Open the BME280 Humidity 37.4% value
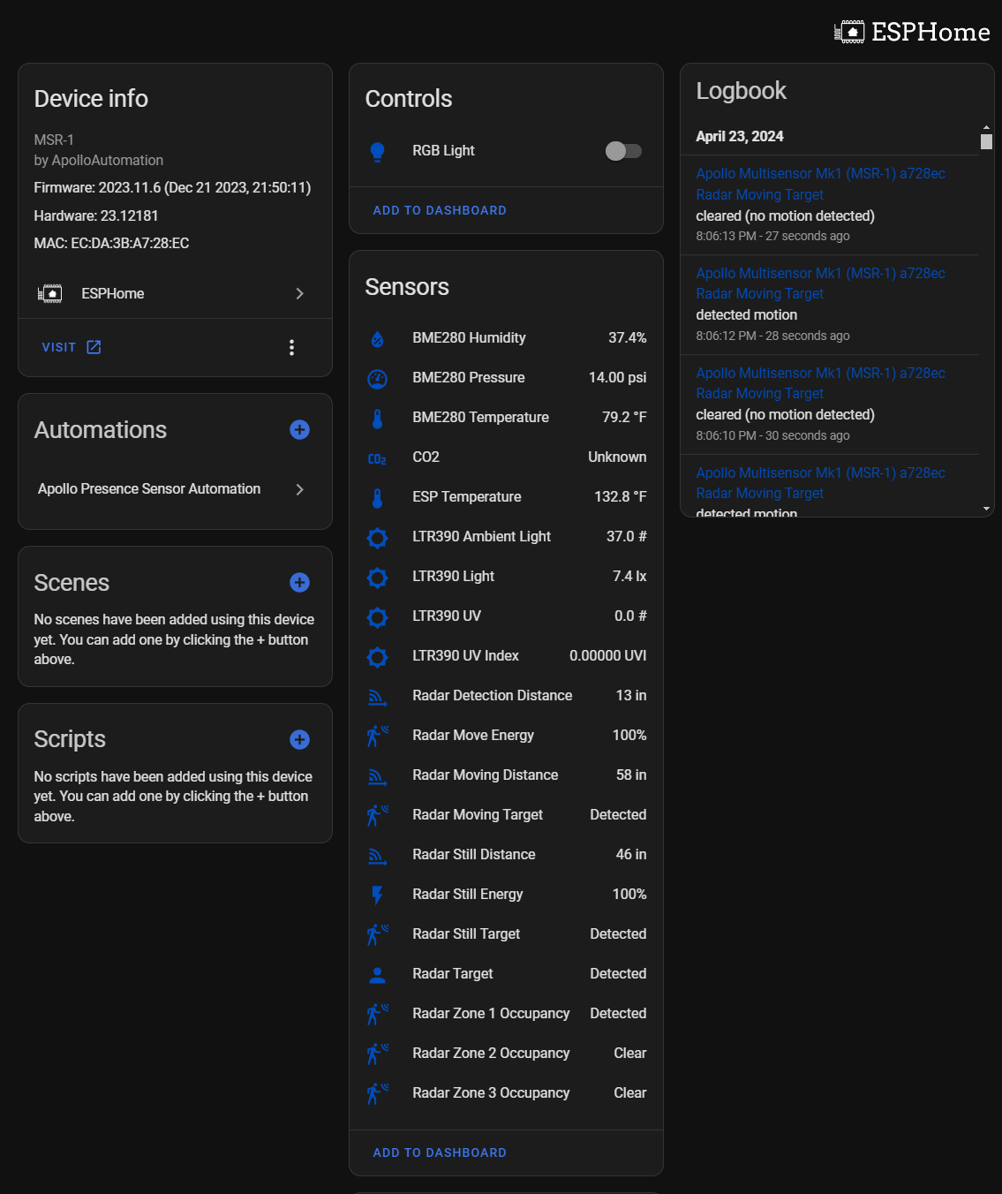Image resolution: width=1002 pixels, height=1194 pixels. click(627, 338)
